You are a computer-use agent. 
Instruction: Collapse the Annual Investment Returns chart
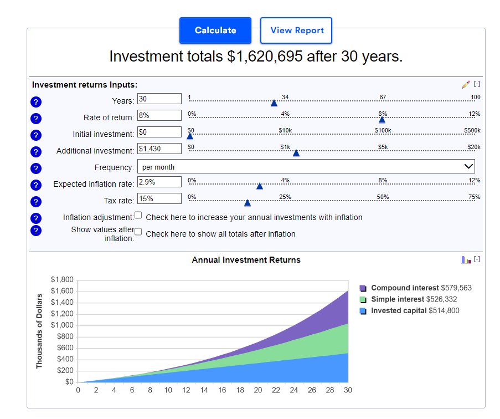(477, 259)
